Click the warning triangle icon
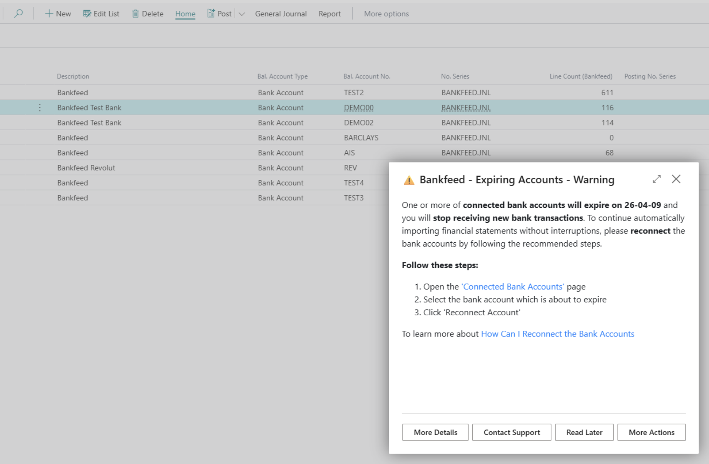The width and height of the screenshot is (709, 464). point(409,180)
